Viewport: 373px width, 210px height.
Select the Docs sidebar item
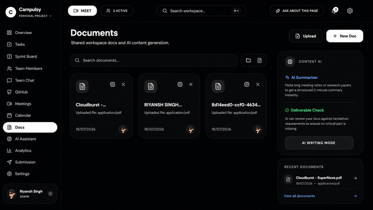(30, 127)
